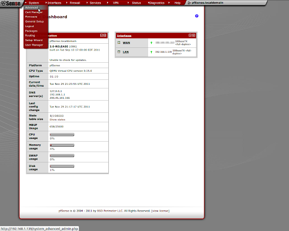Click the LAN interface icon
This screenshot has height=231, width=289.
coord(119,52)
